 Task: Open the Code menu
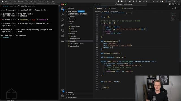(7, 1)
